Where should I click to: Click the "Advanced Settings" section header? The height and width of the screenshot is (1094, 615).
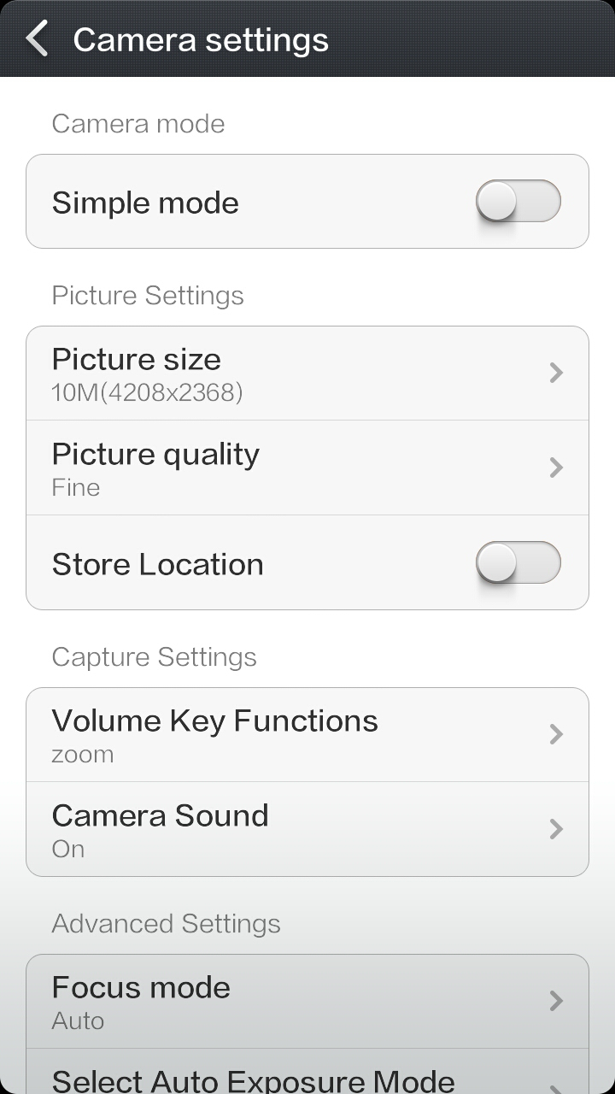pos(166,924)
